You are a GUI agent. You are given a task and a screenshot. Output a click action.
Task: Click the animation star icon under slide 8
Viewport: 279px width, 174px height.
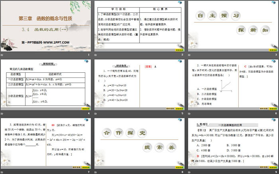click(96, 172)
